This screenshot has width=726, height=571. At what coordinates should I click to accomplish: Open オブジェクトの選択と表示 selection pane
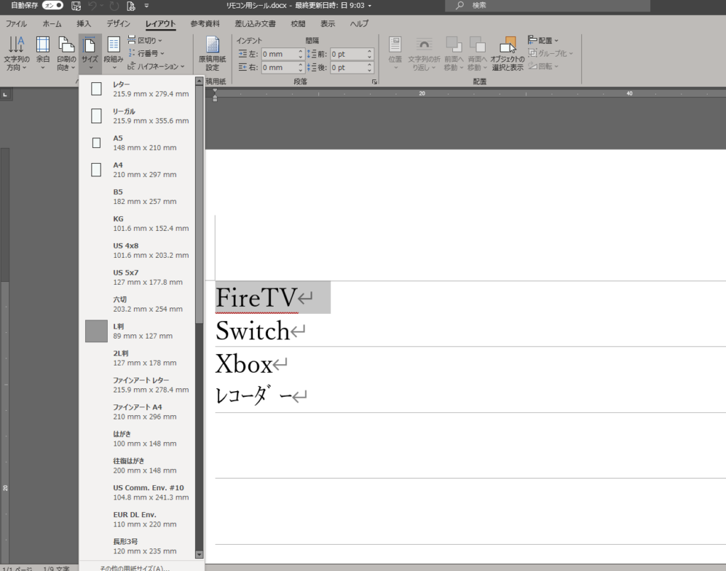point(508,54)
